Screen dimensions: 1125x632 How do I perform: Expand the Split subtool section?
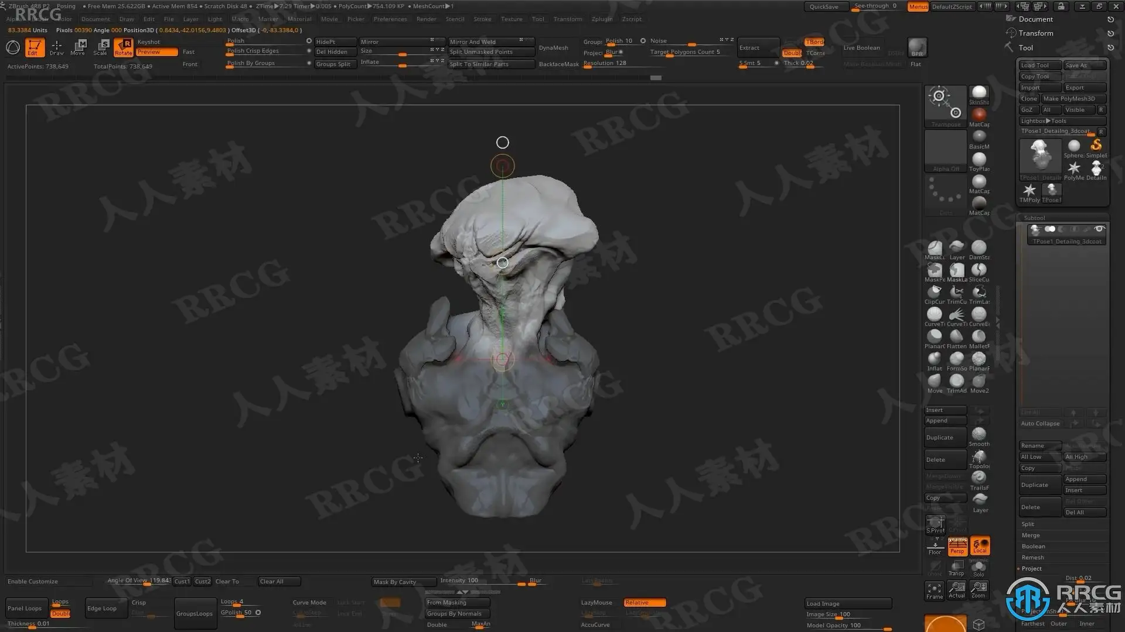tap(1028, 524)
